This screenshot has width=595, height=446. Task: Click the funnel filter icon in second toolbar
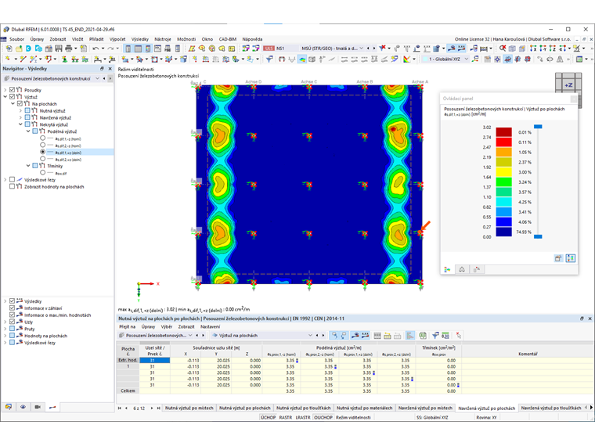(x=269, y=59)
